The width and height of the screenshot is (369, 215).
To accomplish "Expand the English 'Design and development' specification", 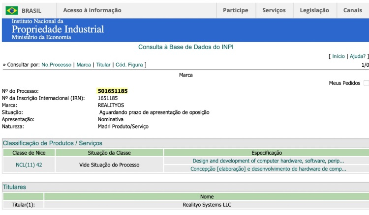I will [x=268, y=161].
